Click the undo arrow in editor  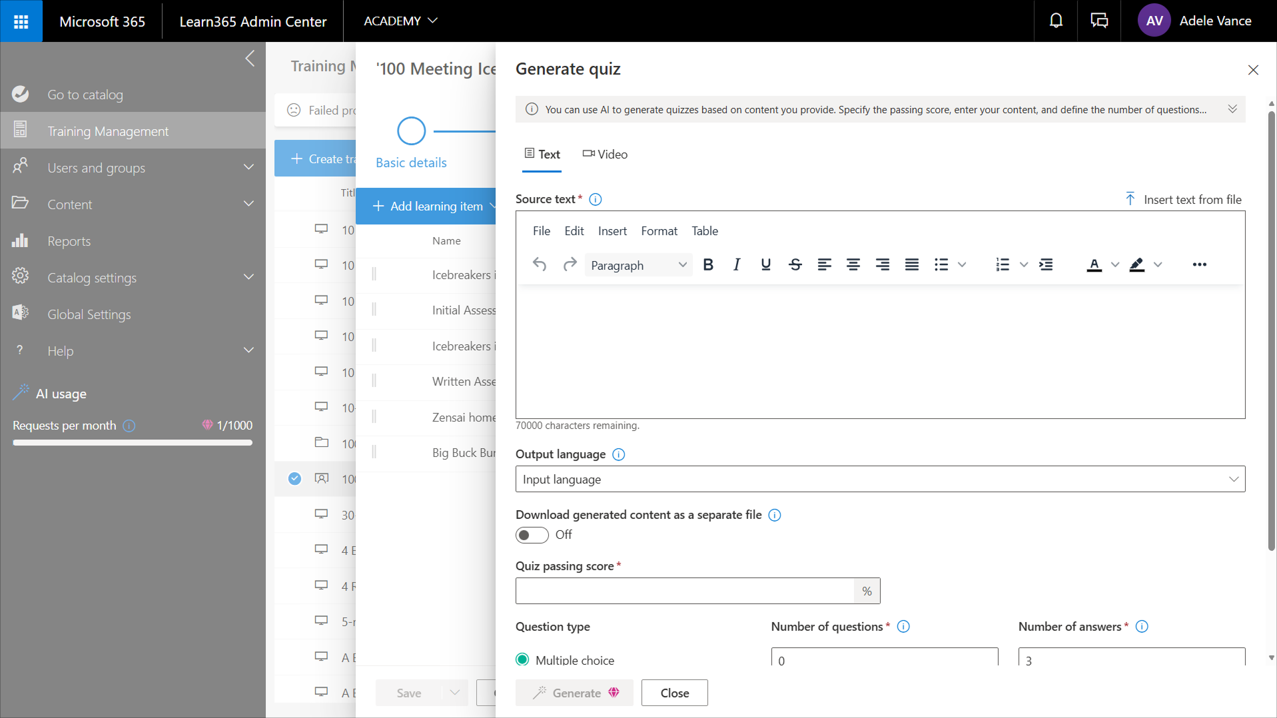click(539, 265)
